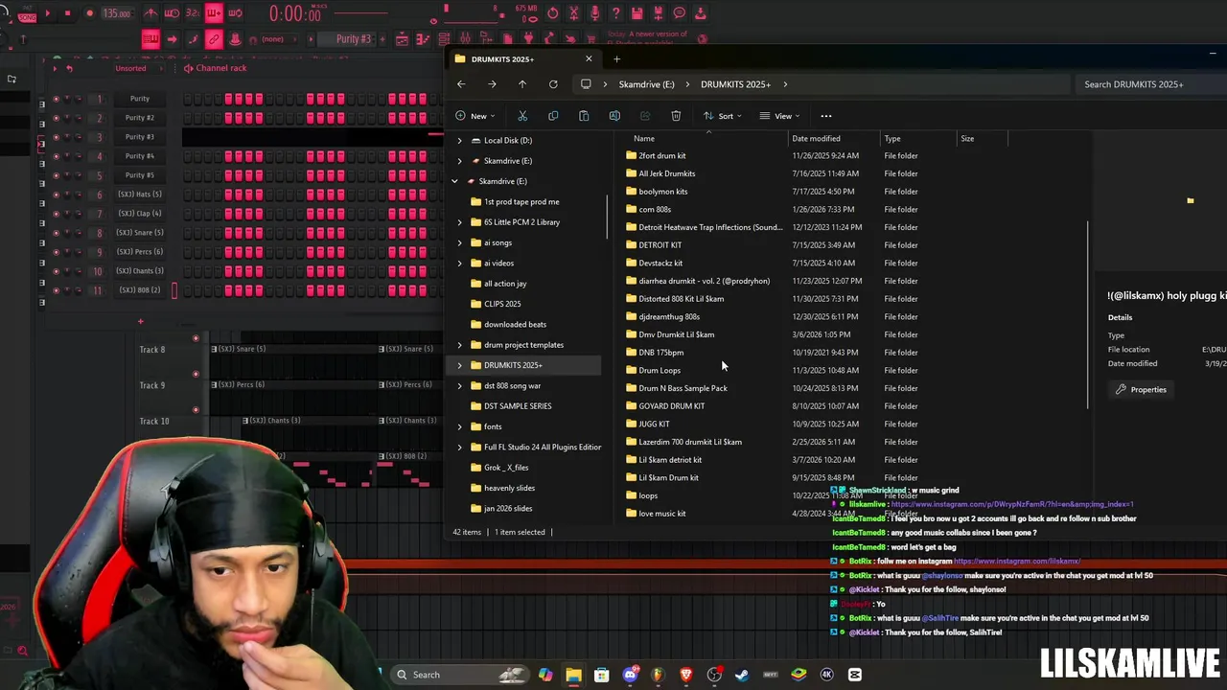Select the DRUMKITS 2025+ tab

[x=522, y=59]
